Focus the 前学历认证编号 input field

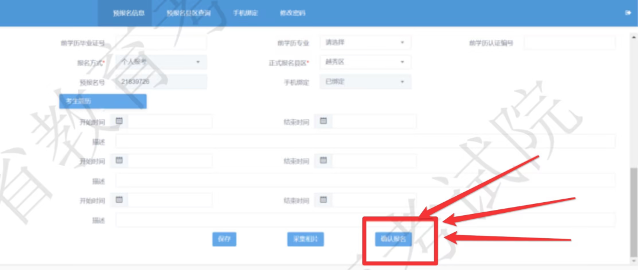[569, 42]
